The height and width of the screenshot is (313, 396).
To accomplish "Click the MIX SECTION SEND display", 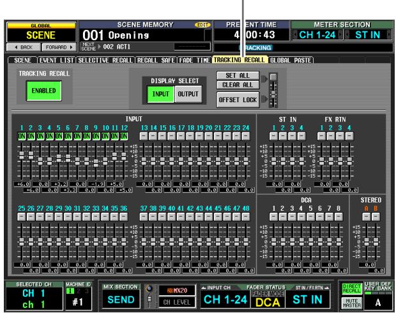I will pyautogui.click(x=121, y=300).
